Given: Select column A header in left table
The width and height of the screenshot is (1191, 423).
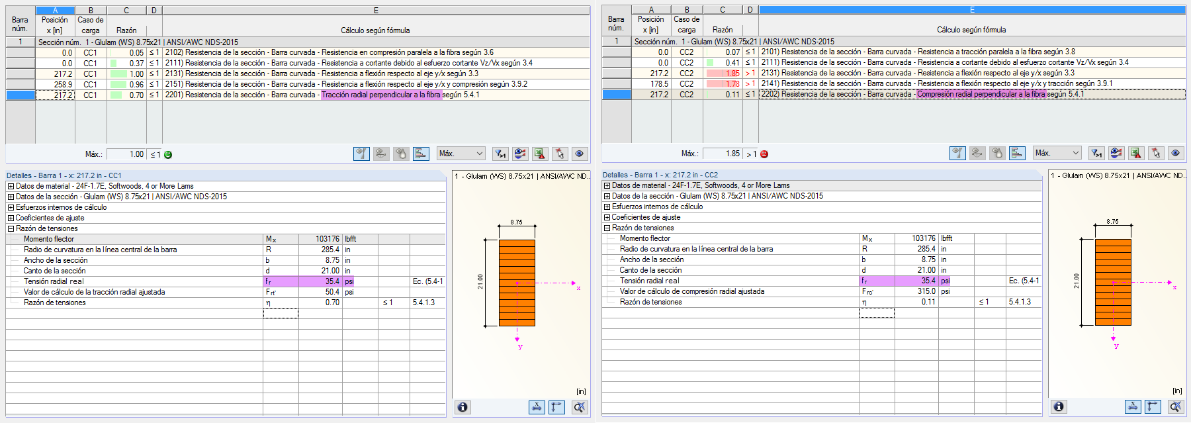Looking at the screenshot, I should 55,11.
